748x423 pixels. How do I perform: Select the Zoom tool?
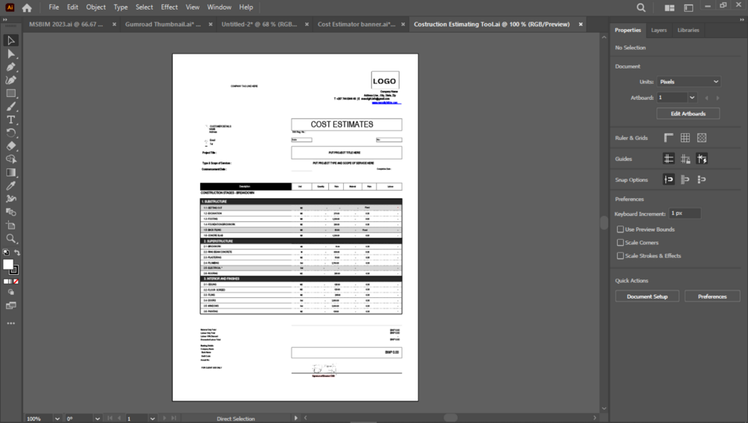[x=10, y=238]
